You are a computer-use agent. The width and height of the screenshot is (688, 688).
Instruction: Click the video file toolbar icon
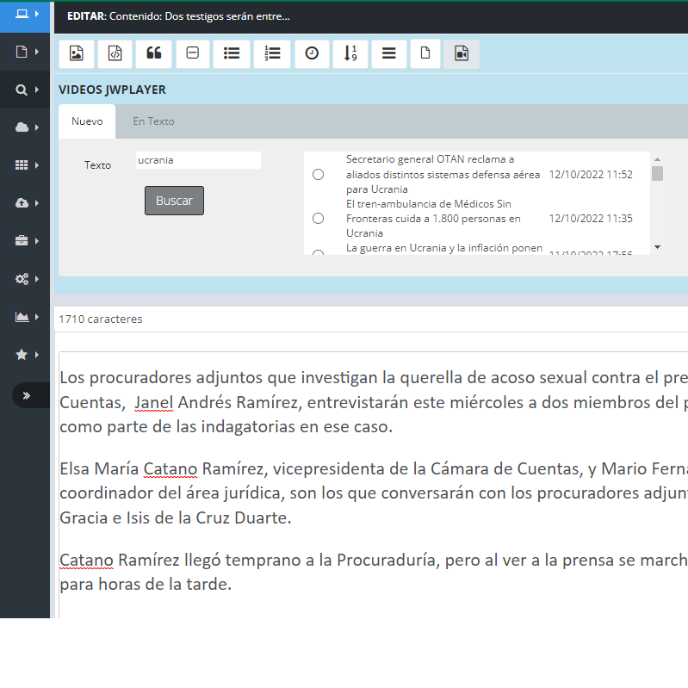(x=462, y=53)
